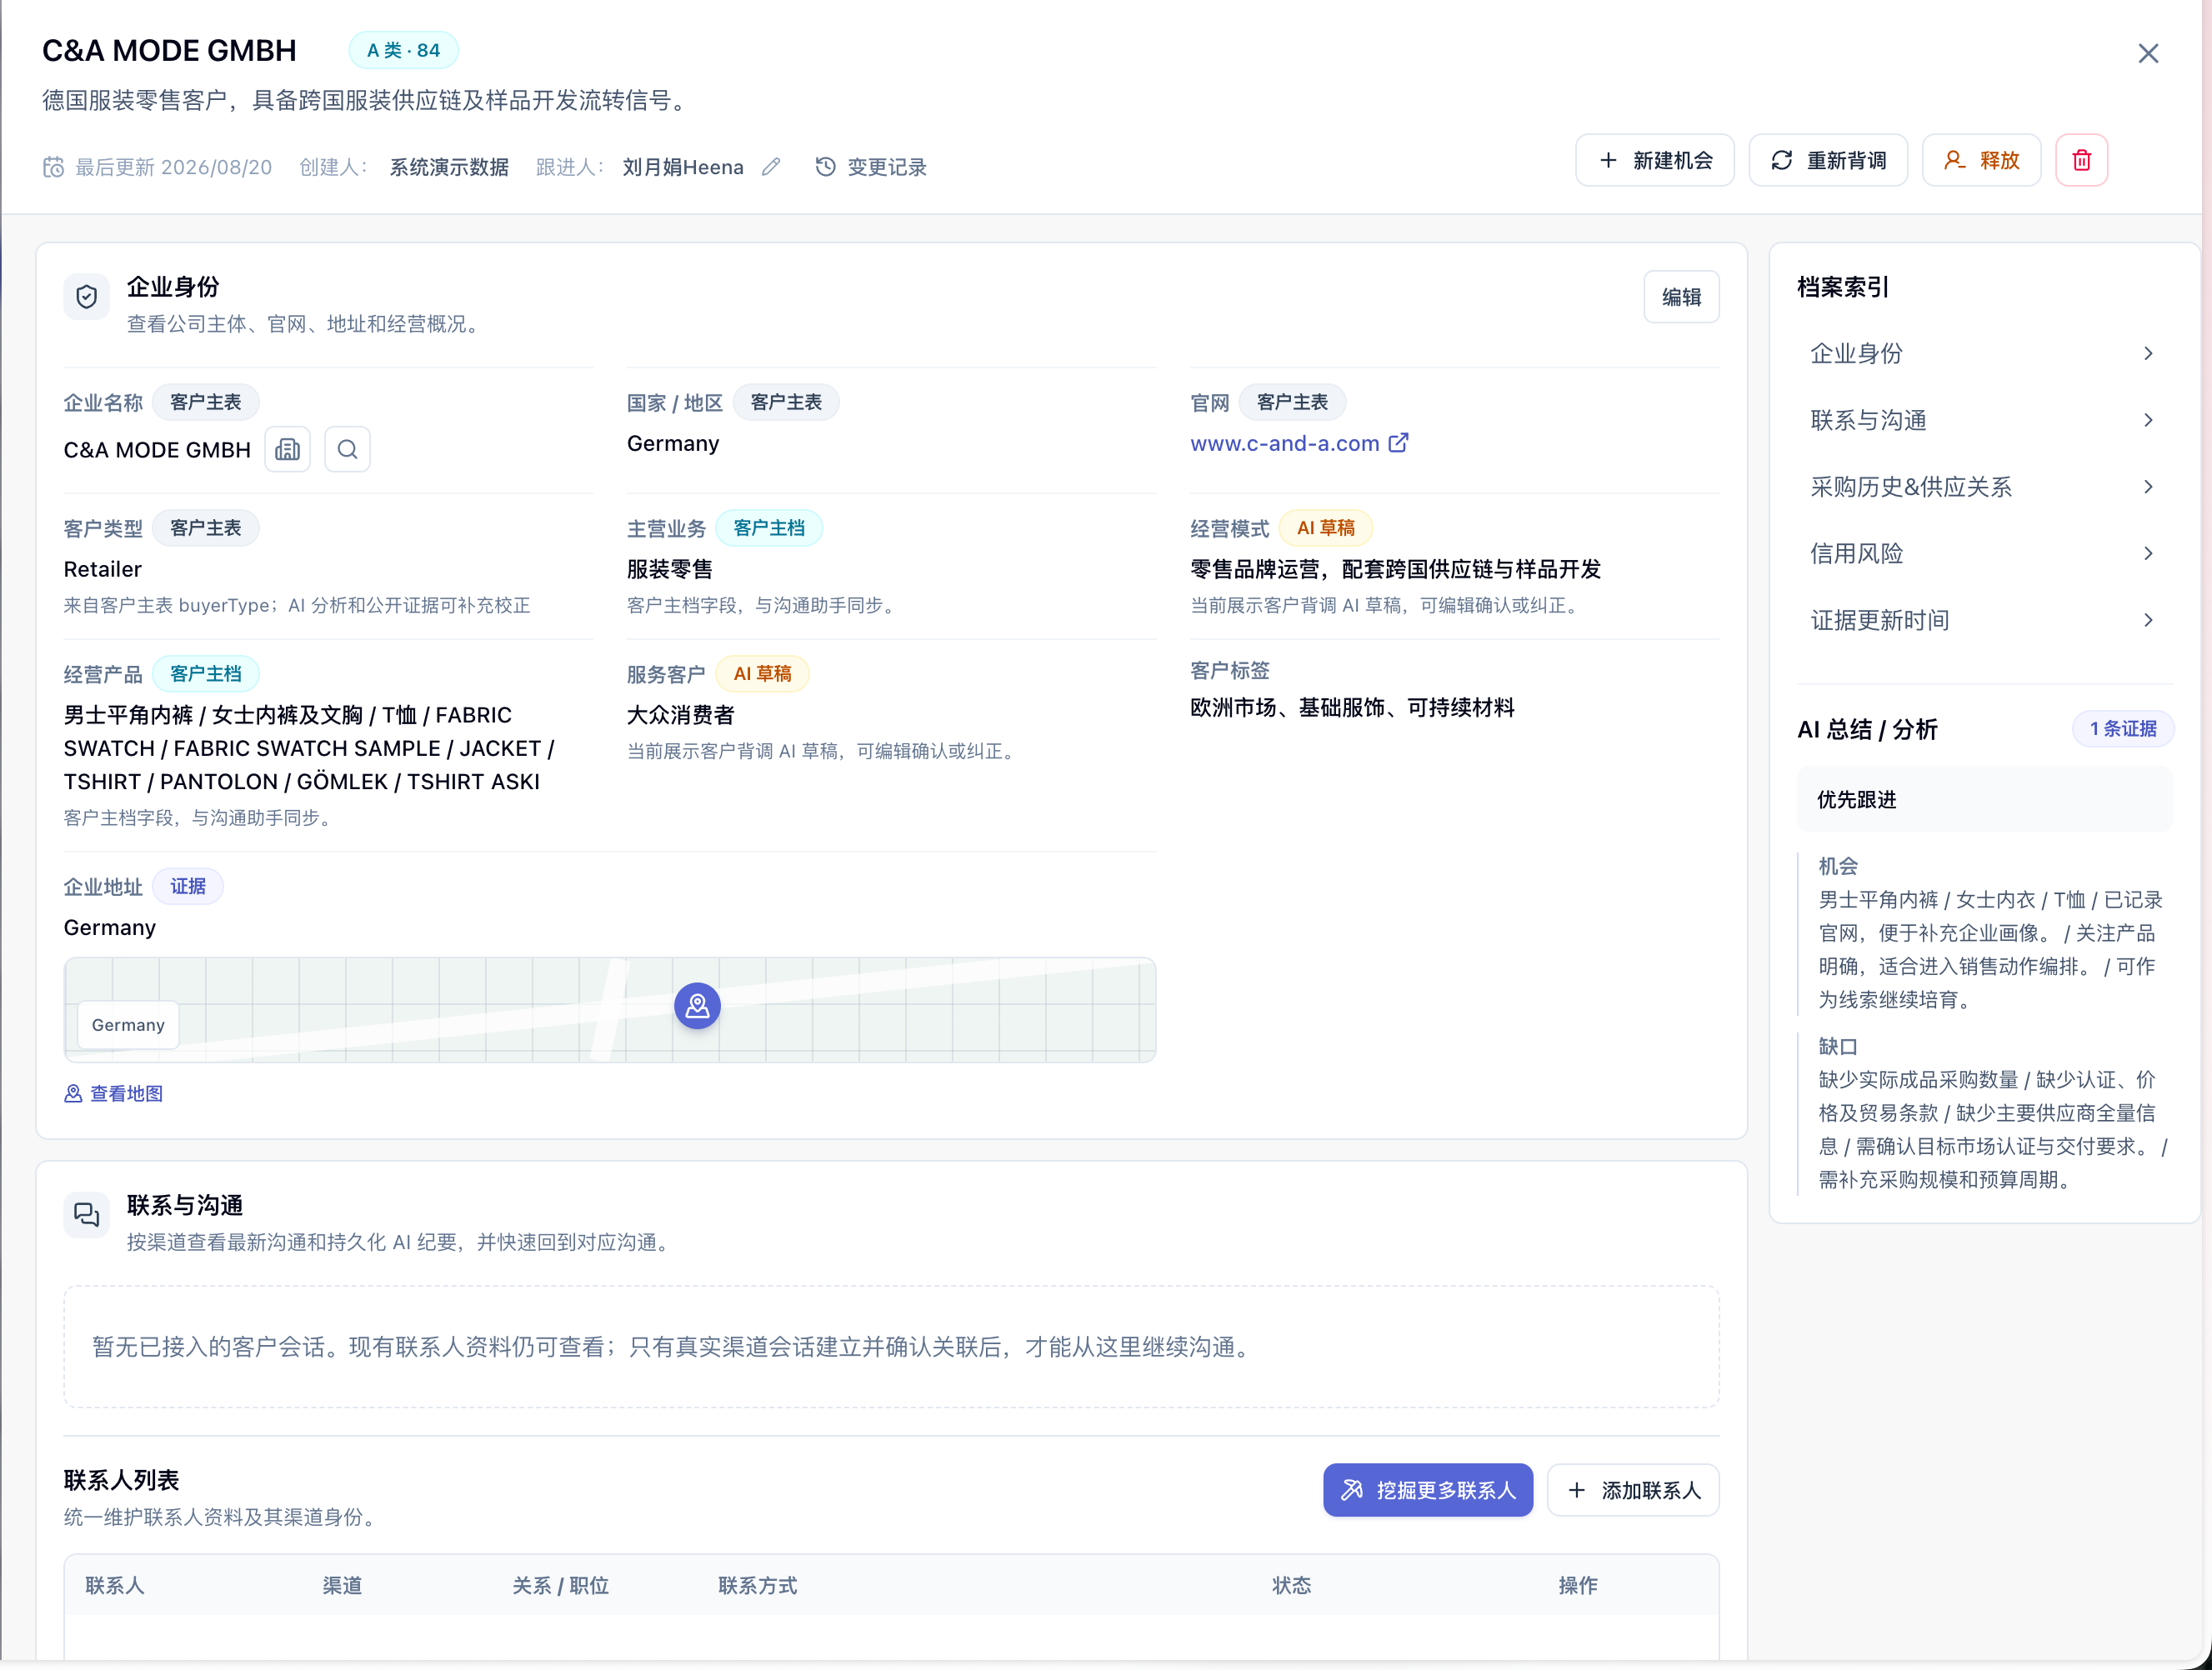Click the 证据 tag beside 企业地址
2212x1670 pixels.
click(x=188, y=887)
